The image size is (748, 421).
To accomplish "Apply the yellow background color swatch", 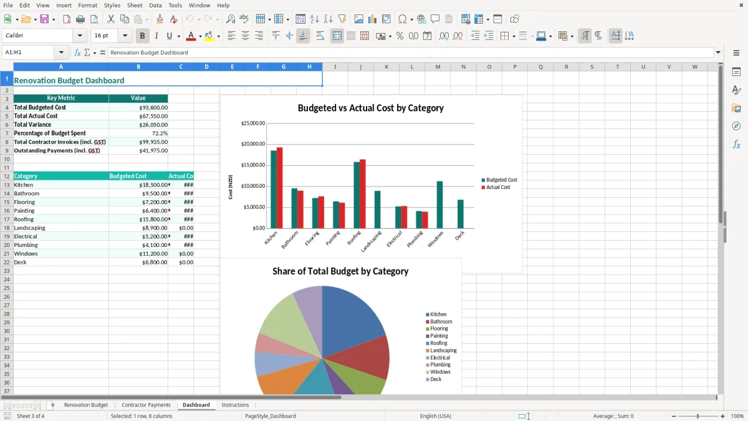I will (209, 36).
